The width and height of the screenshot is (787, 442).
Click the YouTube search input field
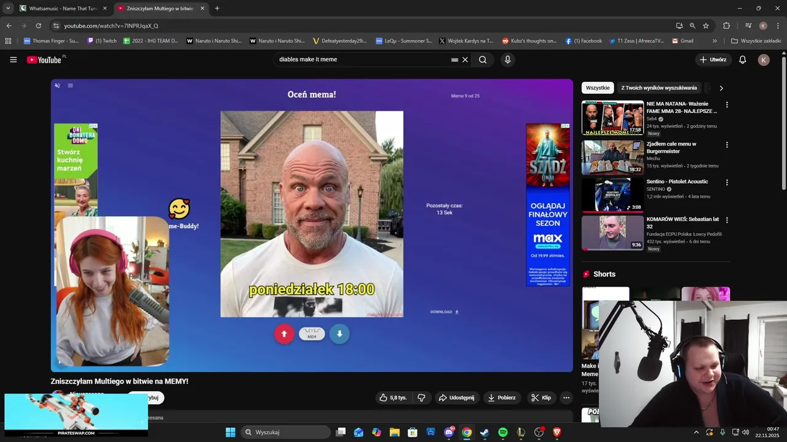tap(363, 60)
